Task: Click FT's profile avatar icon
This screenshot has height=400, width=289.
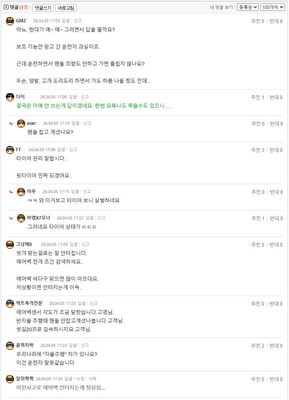Action: click(x=10, y=150)
